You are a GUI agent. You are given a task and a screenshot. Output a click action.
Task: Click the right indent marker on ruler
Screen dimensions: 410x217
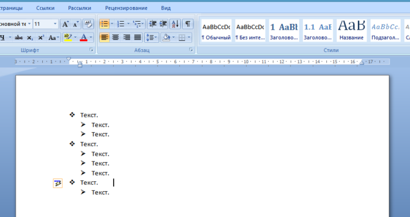coord(361,63)
